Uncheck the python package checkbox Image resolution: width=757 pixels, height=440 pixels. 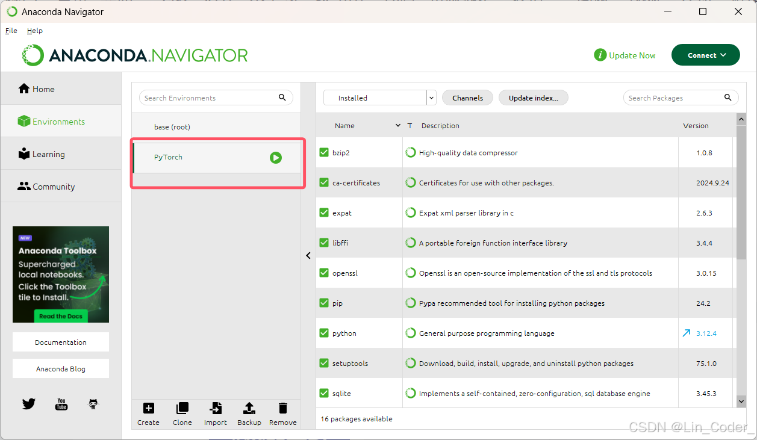point(324,333)
